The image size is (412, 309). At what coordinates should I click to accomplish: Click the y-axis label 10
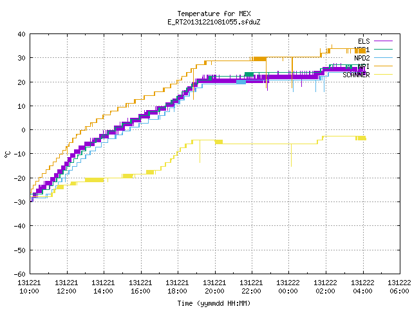click(x=21, y=106)
